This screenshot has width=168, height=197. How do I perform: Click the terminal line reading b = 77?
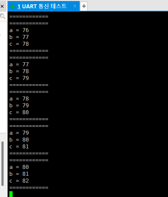19,37
